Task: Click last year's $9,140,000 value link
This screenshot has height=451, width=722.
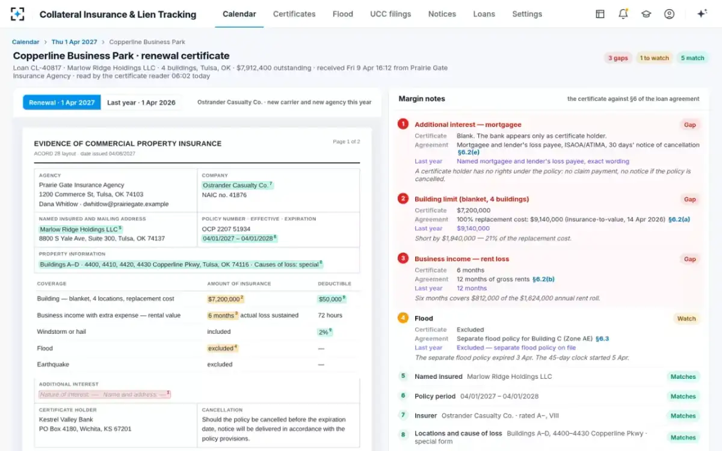Action: [x=474, y=229]
